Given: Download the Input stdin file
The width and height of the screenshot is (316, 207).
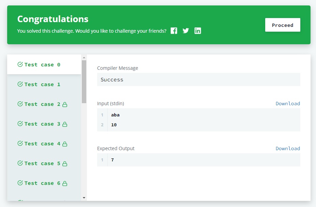Looking at the screenshot, I should 288,103.
